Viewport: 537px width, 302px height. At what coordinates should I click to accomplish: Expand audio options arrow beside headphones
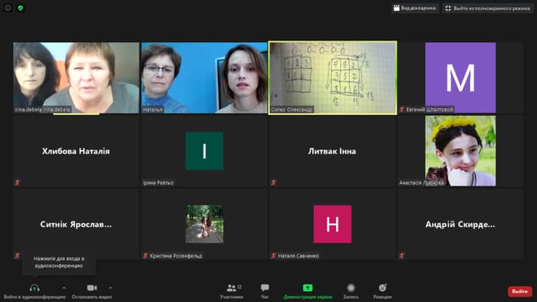[x=64, y=288]
